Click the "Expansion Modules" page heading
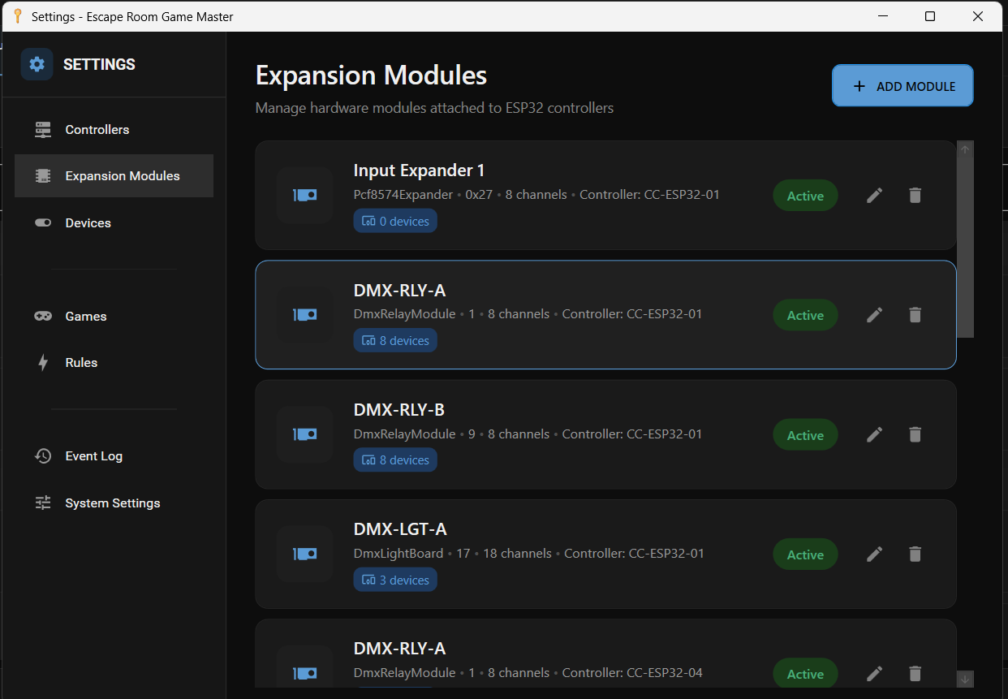The width and height of the screenshot is (1008, 699). (x=371, y=76)
